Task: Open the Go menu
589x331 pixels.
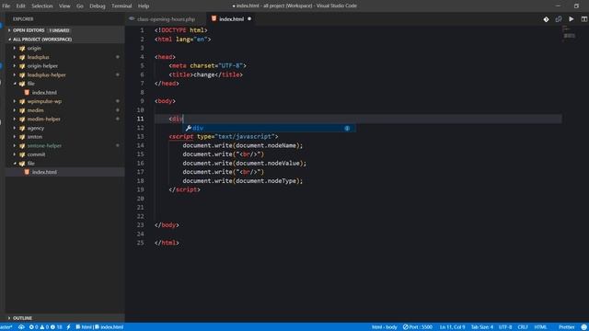Action: pyautogui.click(x=80, y=6)
